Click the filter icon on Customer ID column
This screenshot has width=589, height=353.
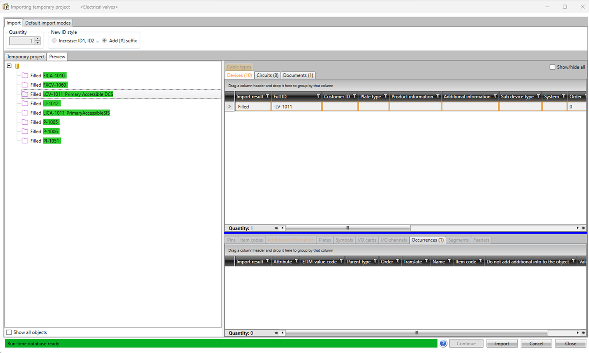354,96
